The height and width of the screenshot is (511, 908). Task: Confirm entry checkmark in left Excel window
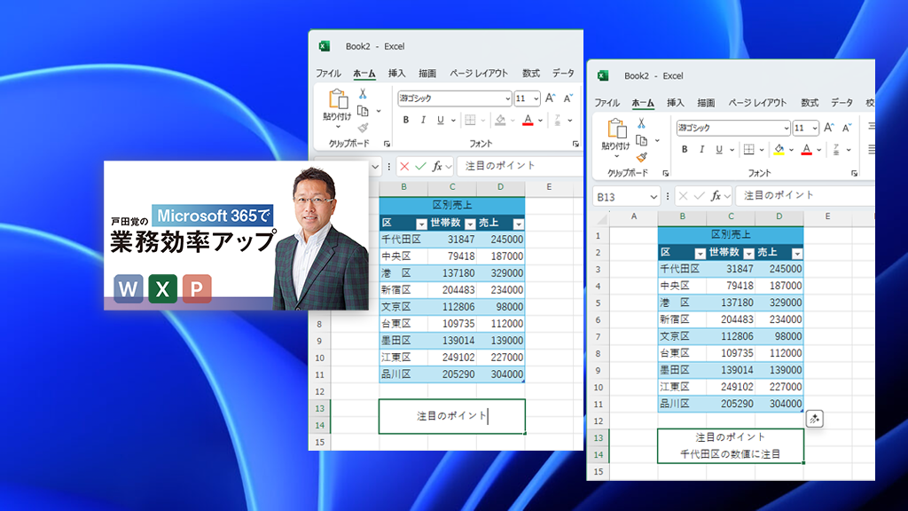coord(420,166)
